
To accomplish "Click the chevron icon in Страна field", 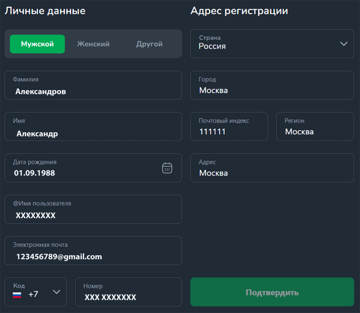I will point(343,43).
